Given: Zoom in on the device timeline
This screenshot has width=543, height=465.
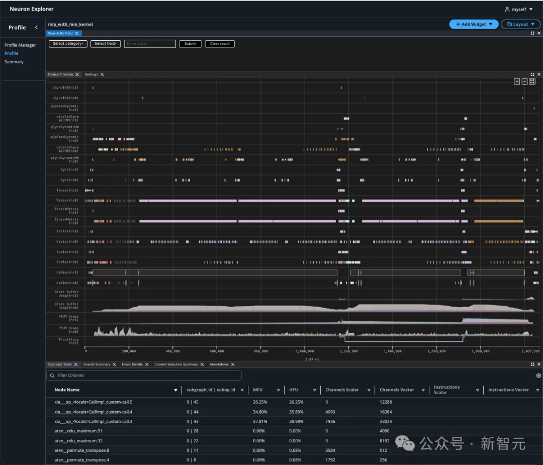Looking at the screenshot, I should (517, 81).
